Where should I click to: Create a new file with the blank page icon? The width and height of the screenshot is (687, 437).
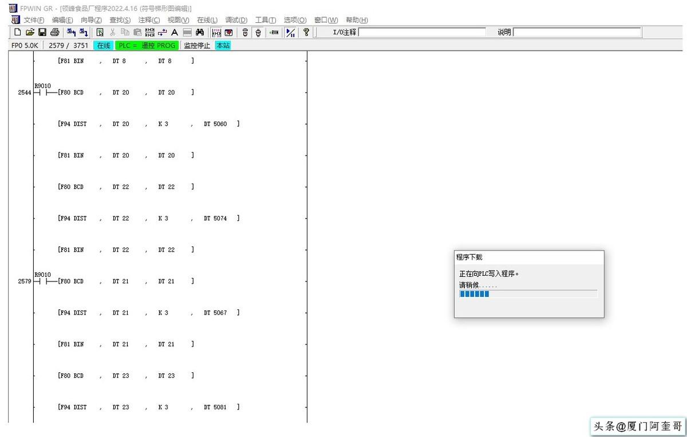[x=18, y=33]
